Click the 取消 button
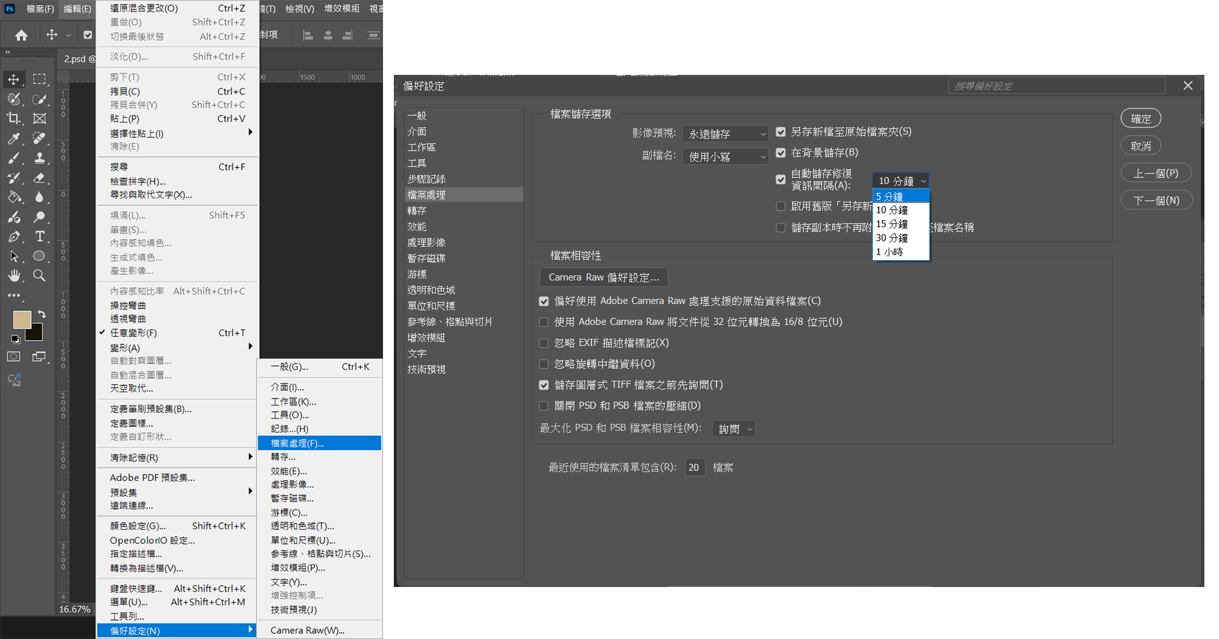The height and width of the screenshot is (639, 1219). point(1141,146)
